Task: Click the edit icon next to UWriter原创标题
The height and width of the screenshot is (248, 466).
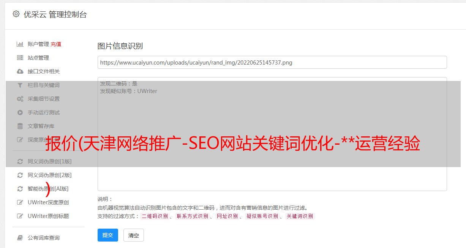Action: click(x=20, y=216)
